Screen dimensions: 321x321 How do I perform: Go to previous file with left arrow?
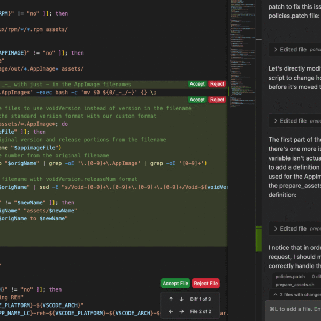(x=171, y=311)
